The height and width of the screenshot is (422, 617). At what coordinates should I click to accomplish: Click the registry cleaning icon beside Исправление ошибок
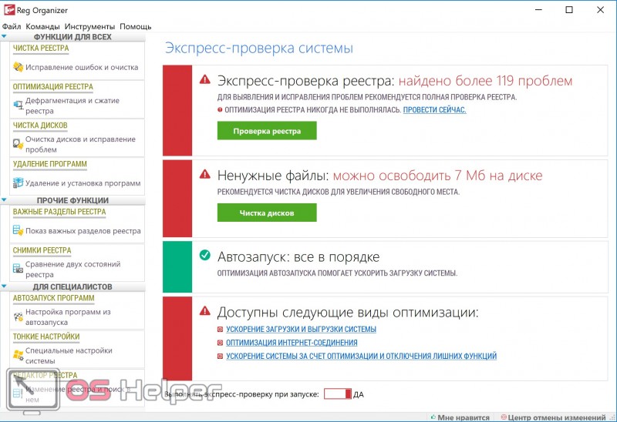click(18, 67)
